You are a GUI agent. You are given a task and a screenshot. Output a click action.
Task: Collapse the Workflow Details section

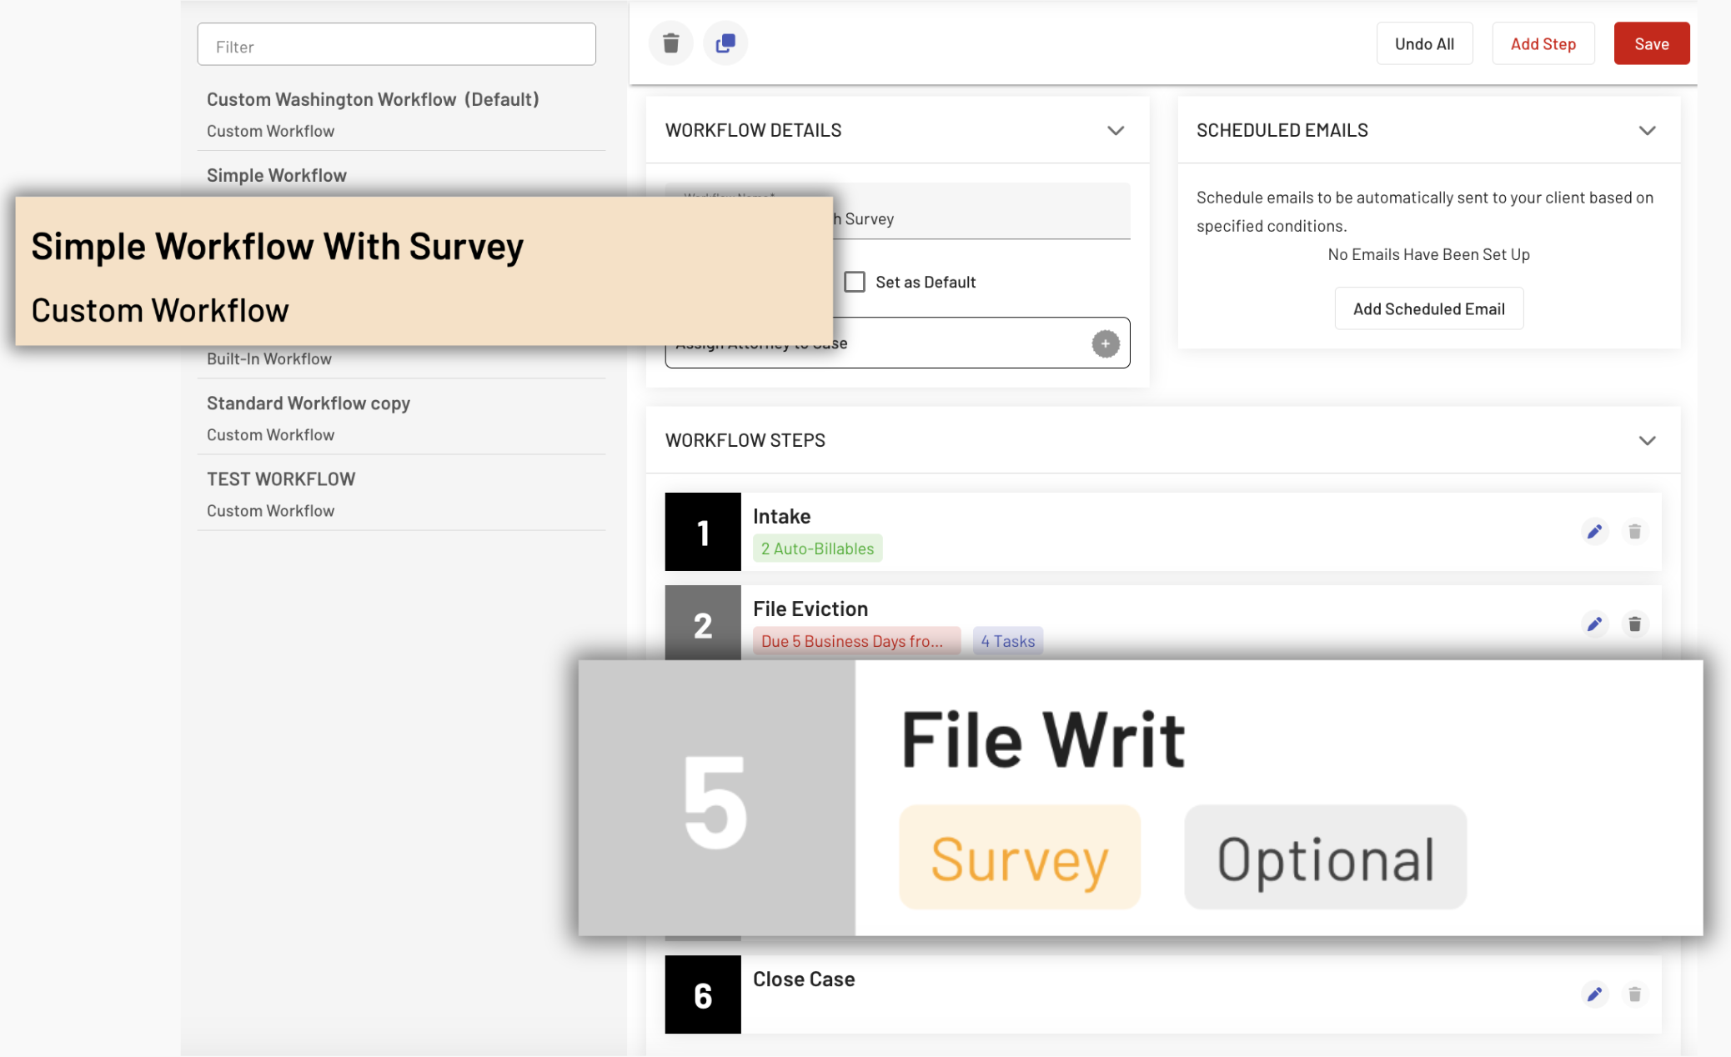coord(1116,131)
